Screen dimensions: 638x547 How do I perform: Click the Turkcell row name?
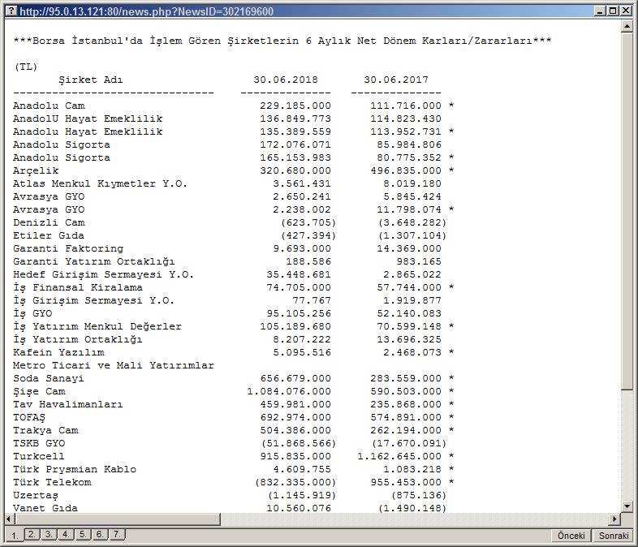[x=39, y=457]
